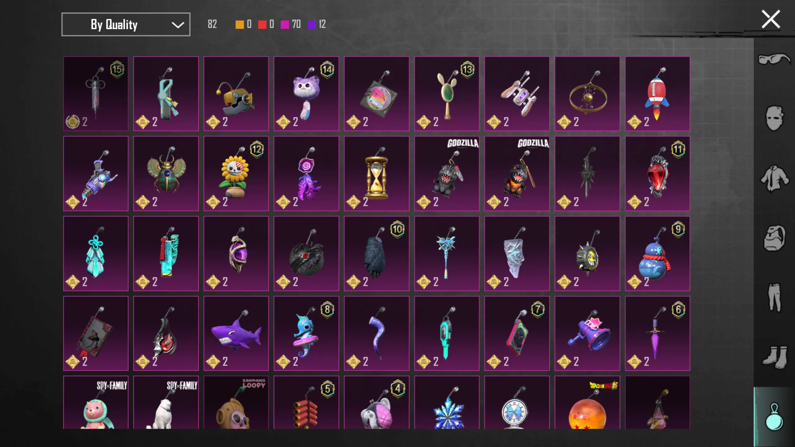The width and height of the screenshot is (795, 447).
Task: Select the face mask category icon
Action: (774, 118)
